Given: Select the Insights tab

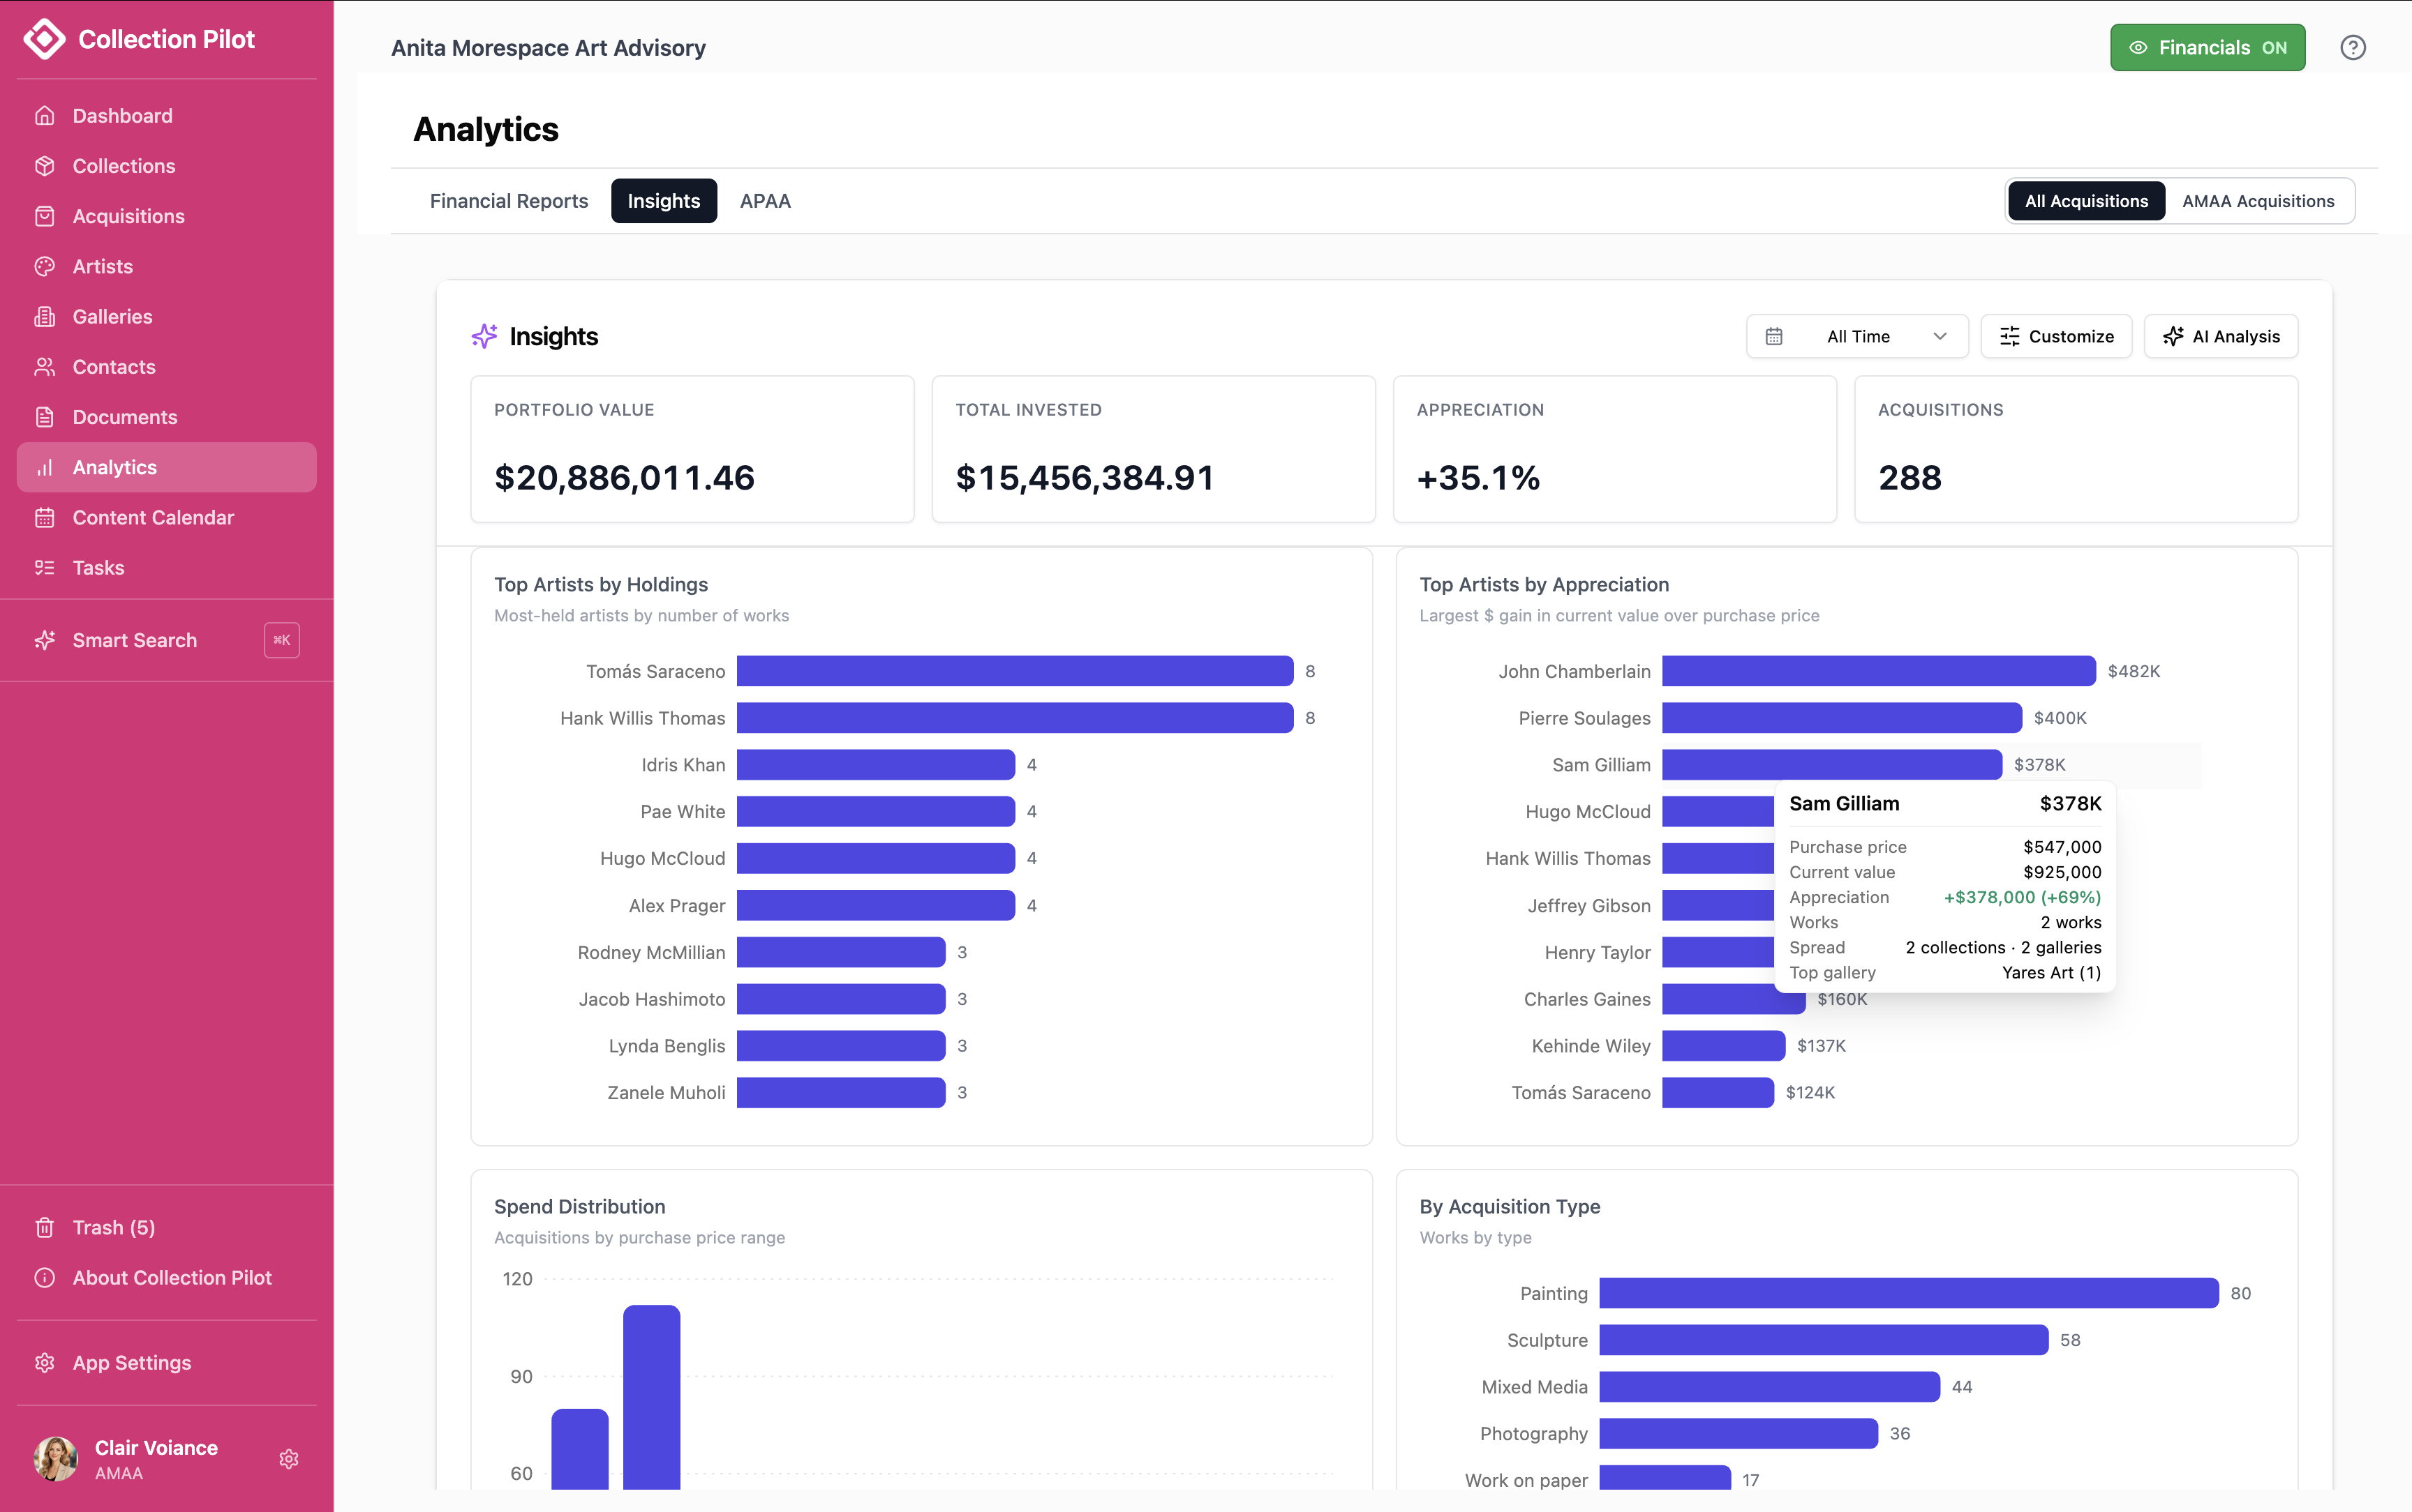Looking at the screenshot, I should pos(663,201).
